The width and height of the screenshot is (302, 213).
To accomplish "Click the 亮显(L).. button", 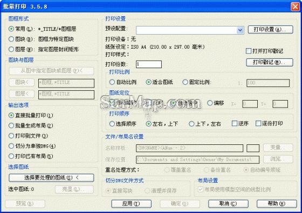I will [x=74, y=189].
